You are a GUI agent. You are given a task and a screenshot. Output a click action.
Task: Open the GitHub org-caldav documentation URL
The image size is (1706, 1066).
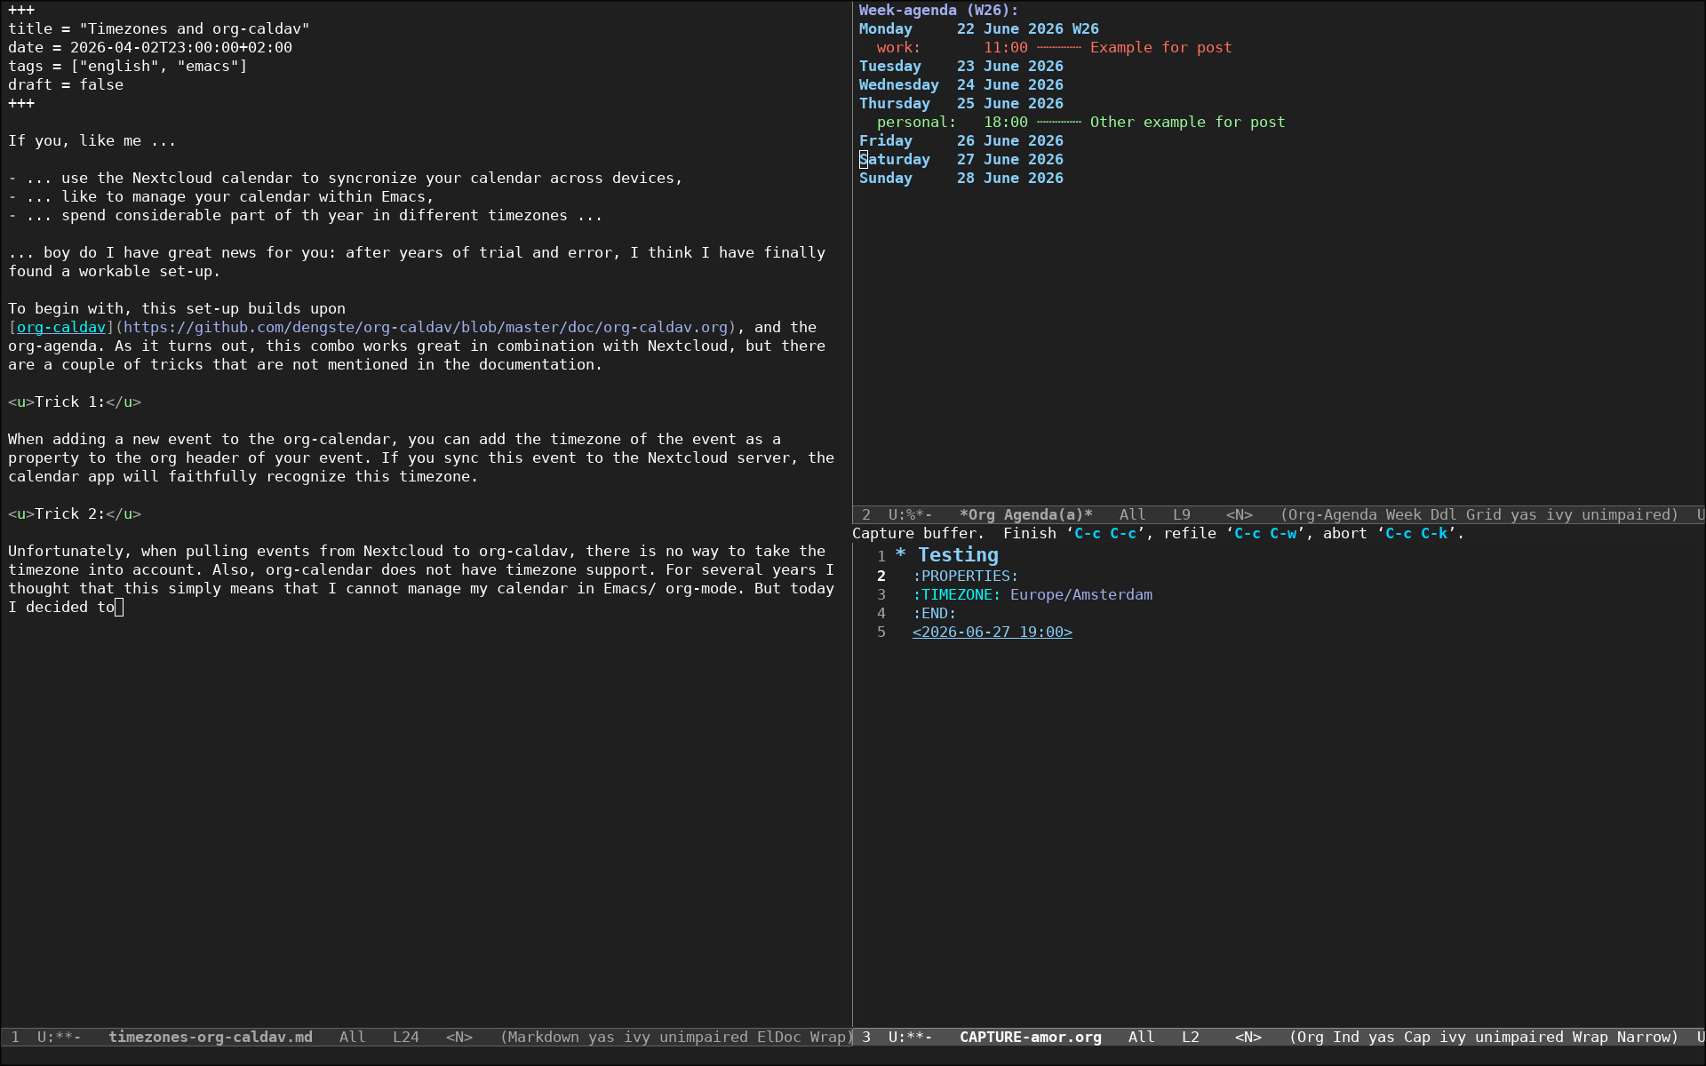(425, 327)
